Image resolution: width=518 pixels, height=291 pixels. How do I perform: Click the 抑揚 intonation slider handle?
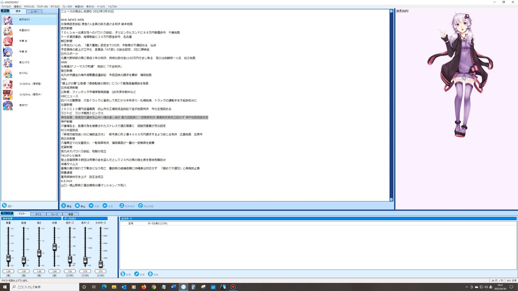click(54, 247)
